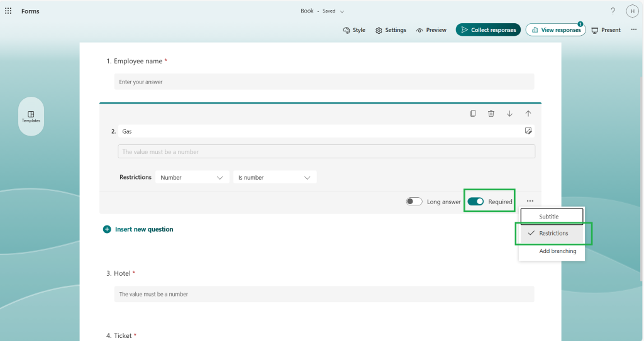
Task: Click Employee name answer field
Action: click(324, 82)
